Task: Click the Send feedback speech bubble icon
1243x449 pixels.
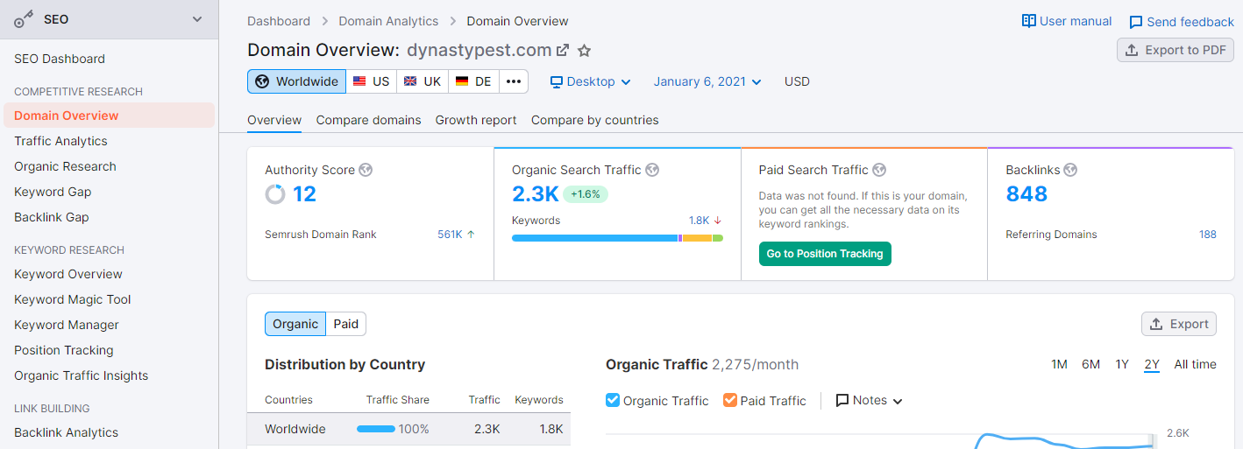Action: 1136,22
